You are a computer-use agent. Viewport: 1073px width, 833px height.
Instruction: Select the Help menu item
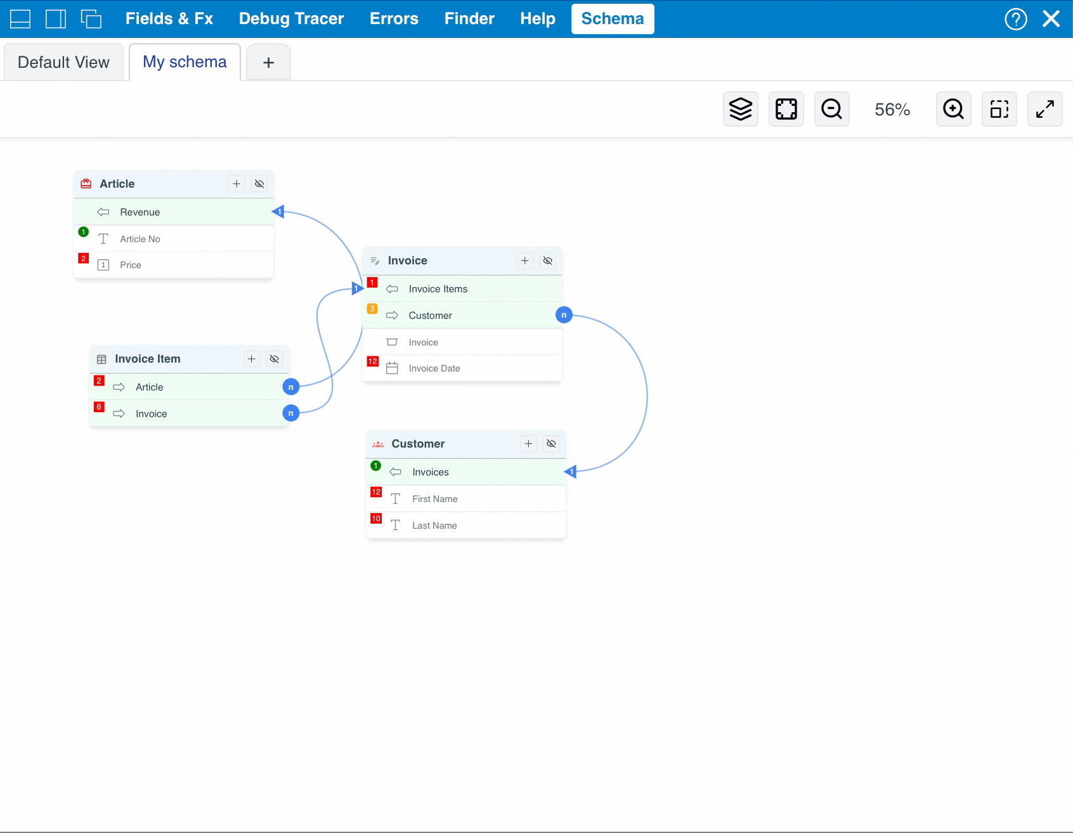538,19
